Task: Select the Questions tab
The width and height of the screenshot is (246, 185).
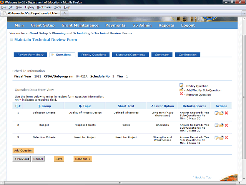Action: coord(62,55)
